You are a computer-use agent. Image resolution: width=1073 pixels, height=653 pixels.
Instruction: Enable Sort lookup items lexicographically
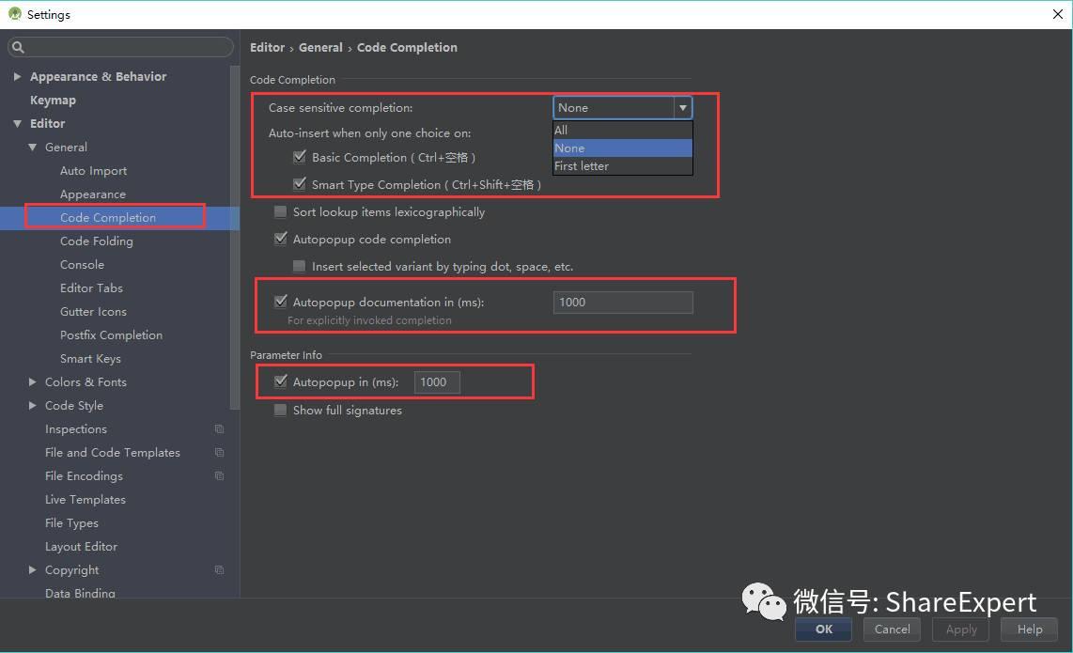[x=280, y=212]
